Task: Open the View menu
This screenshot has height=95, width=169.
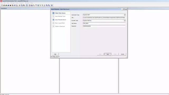Action: pos(8,3)
